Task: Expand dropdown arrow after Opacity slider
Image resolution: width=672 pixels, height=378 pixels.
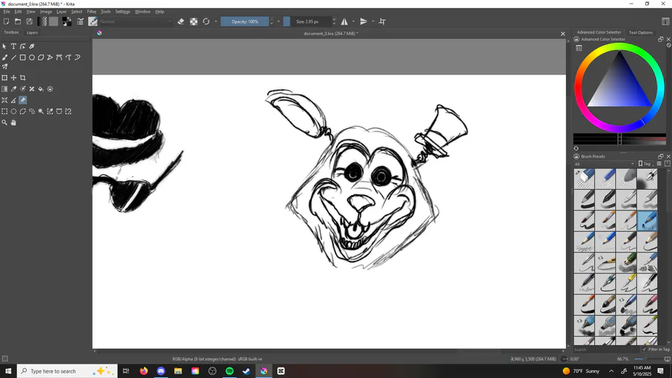Action: point(279,22)
